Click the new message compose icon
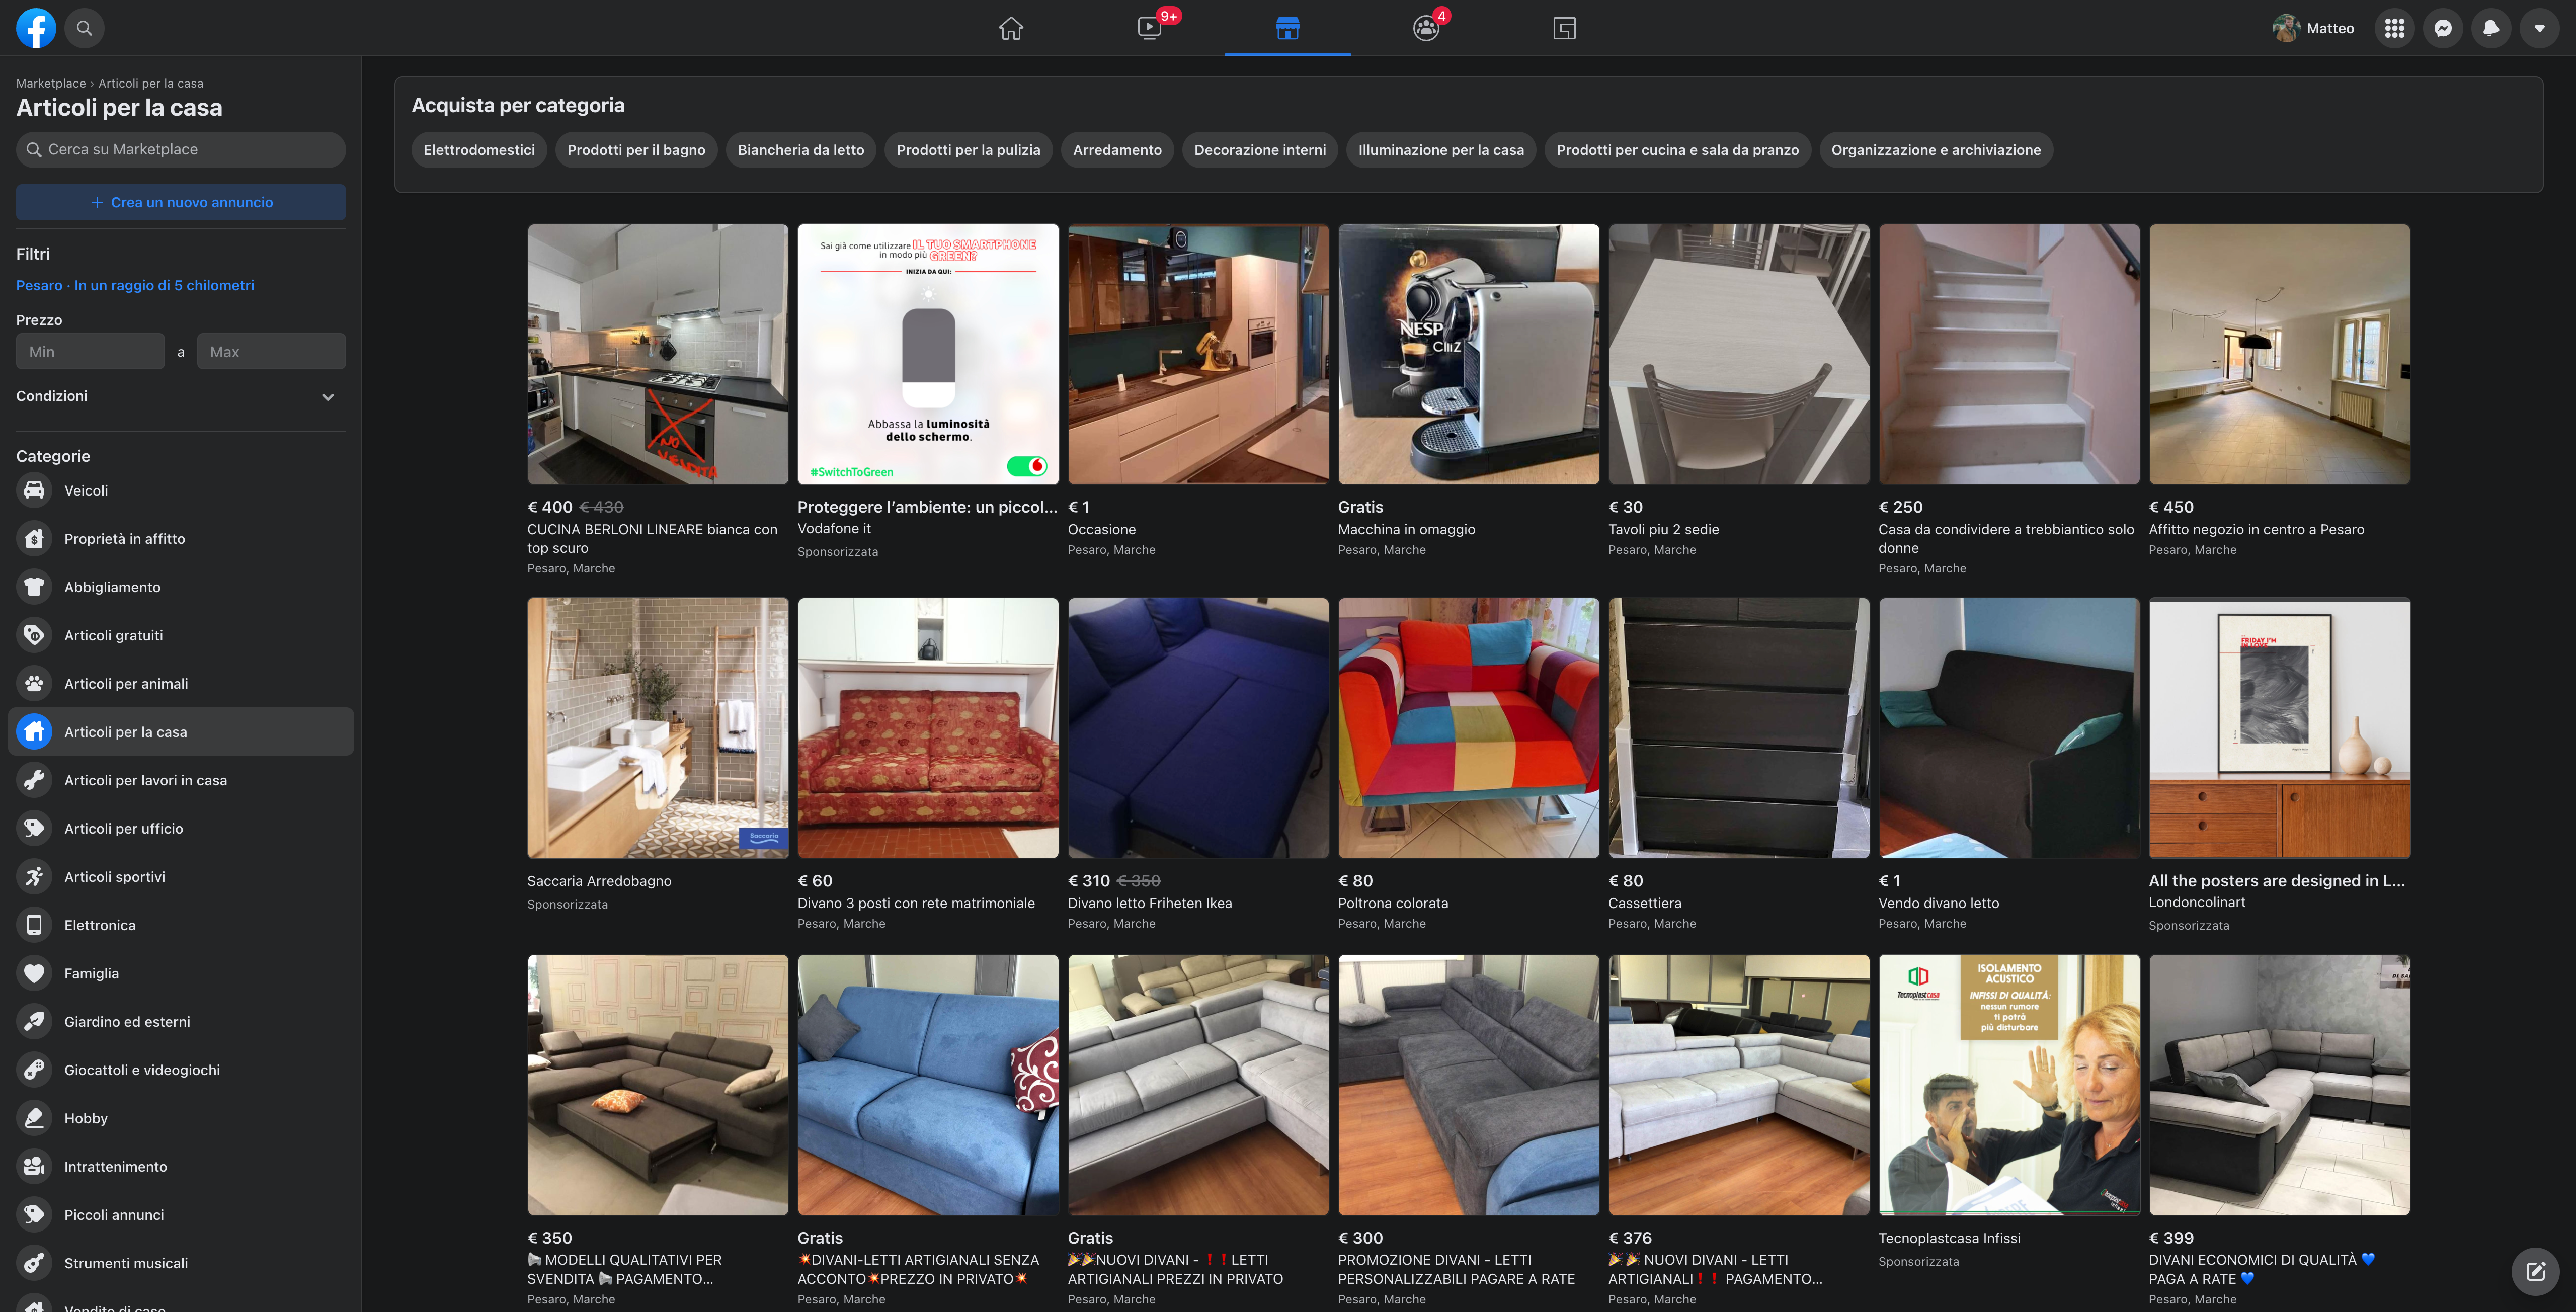This screenshot has width=2576, height=1312. pos(2536,1272)
